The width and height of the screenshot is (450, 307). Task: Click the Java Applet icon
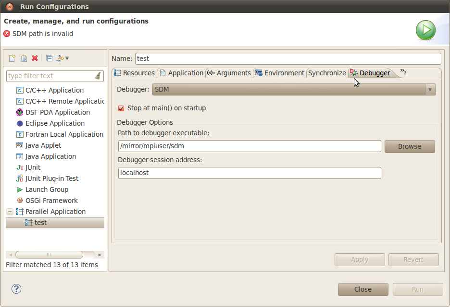point(20,145)
